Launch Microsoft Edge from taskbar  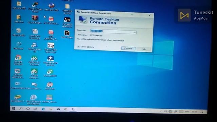click(43, 109)
